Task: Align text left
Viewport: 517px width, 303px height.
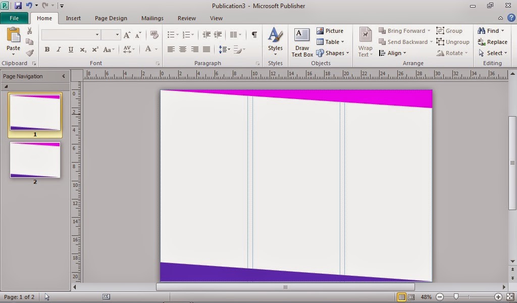Action: pyautogui.click(x=171, y=49)
